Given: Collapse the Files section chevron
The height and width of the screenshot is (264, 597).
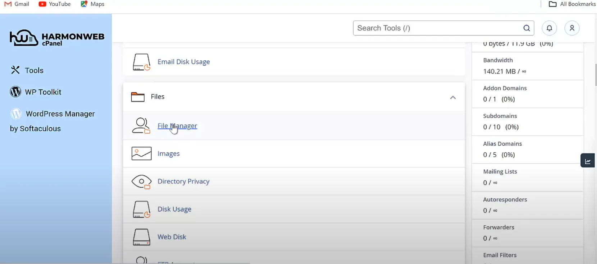Looking at the screenshot, I should tap(453, 98).
